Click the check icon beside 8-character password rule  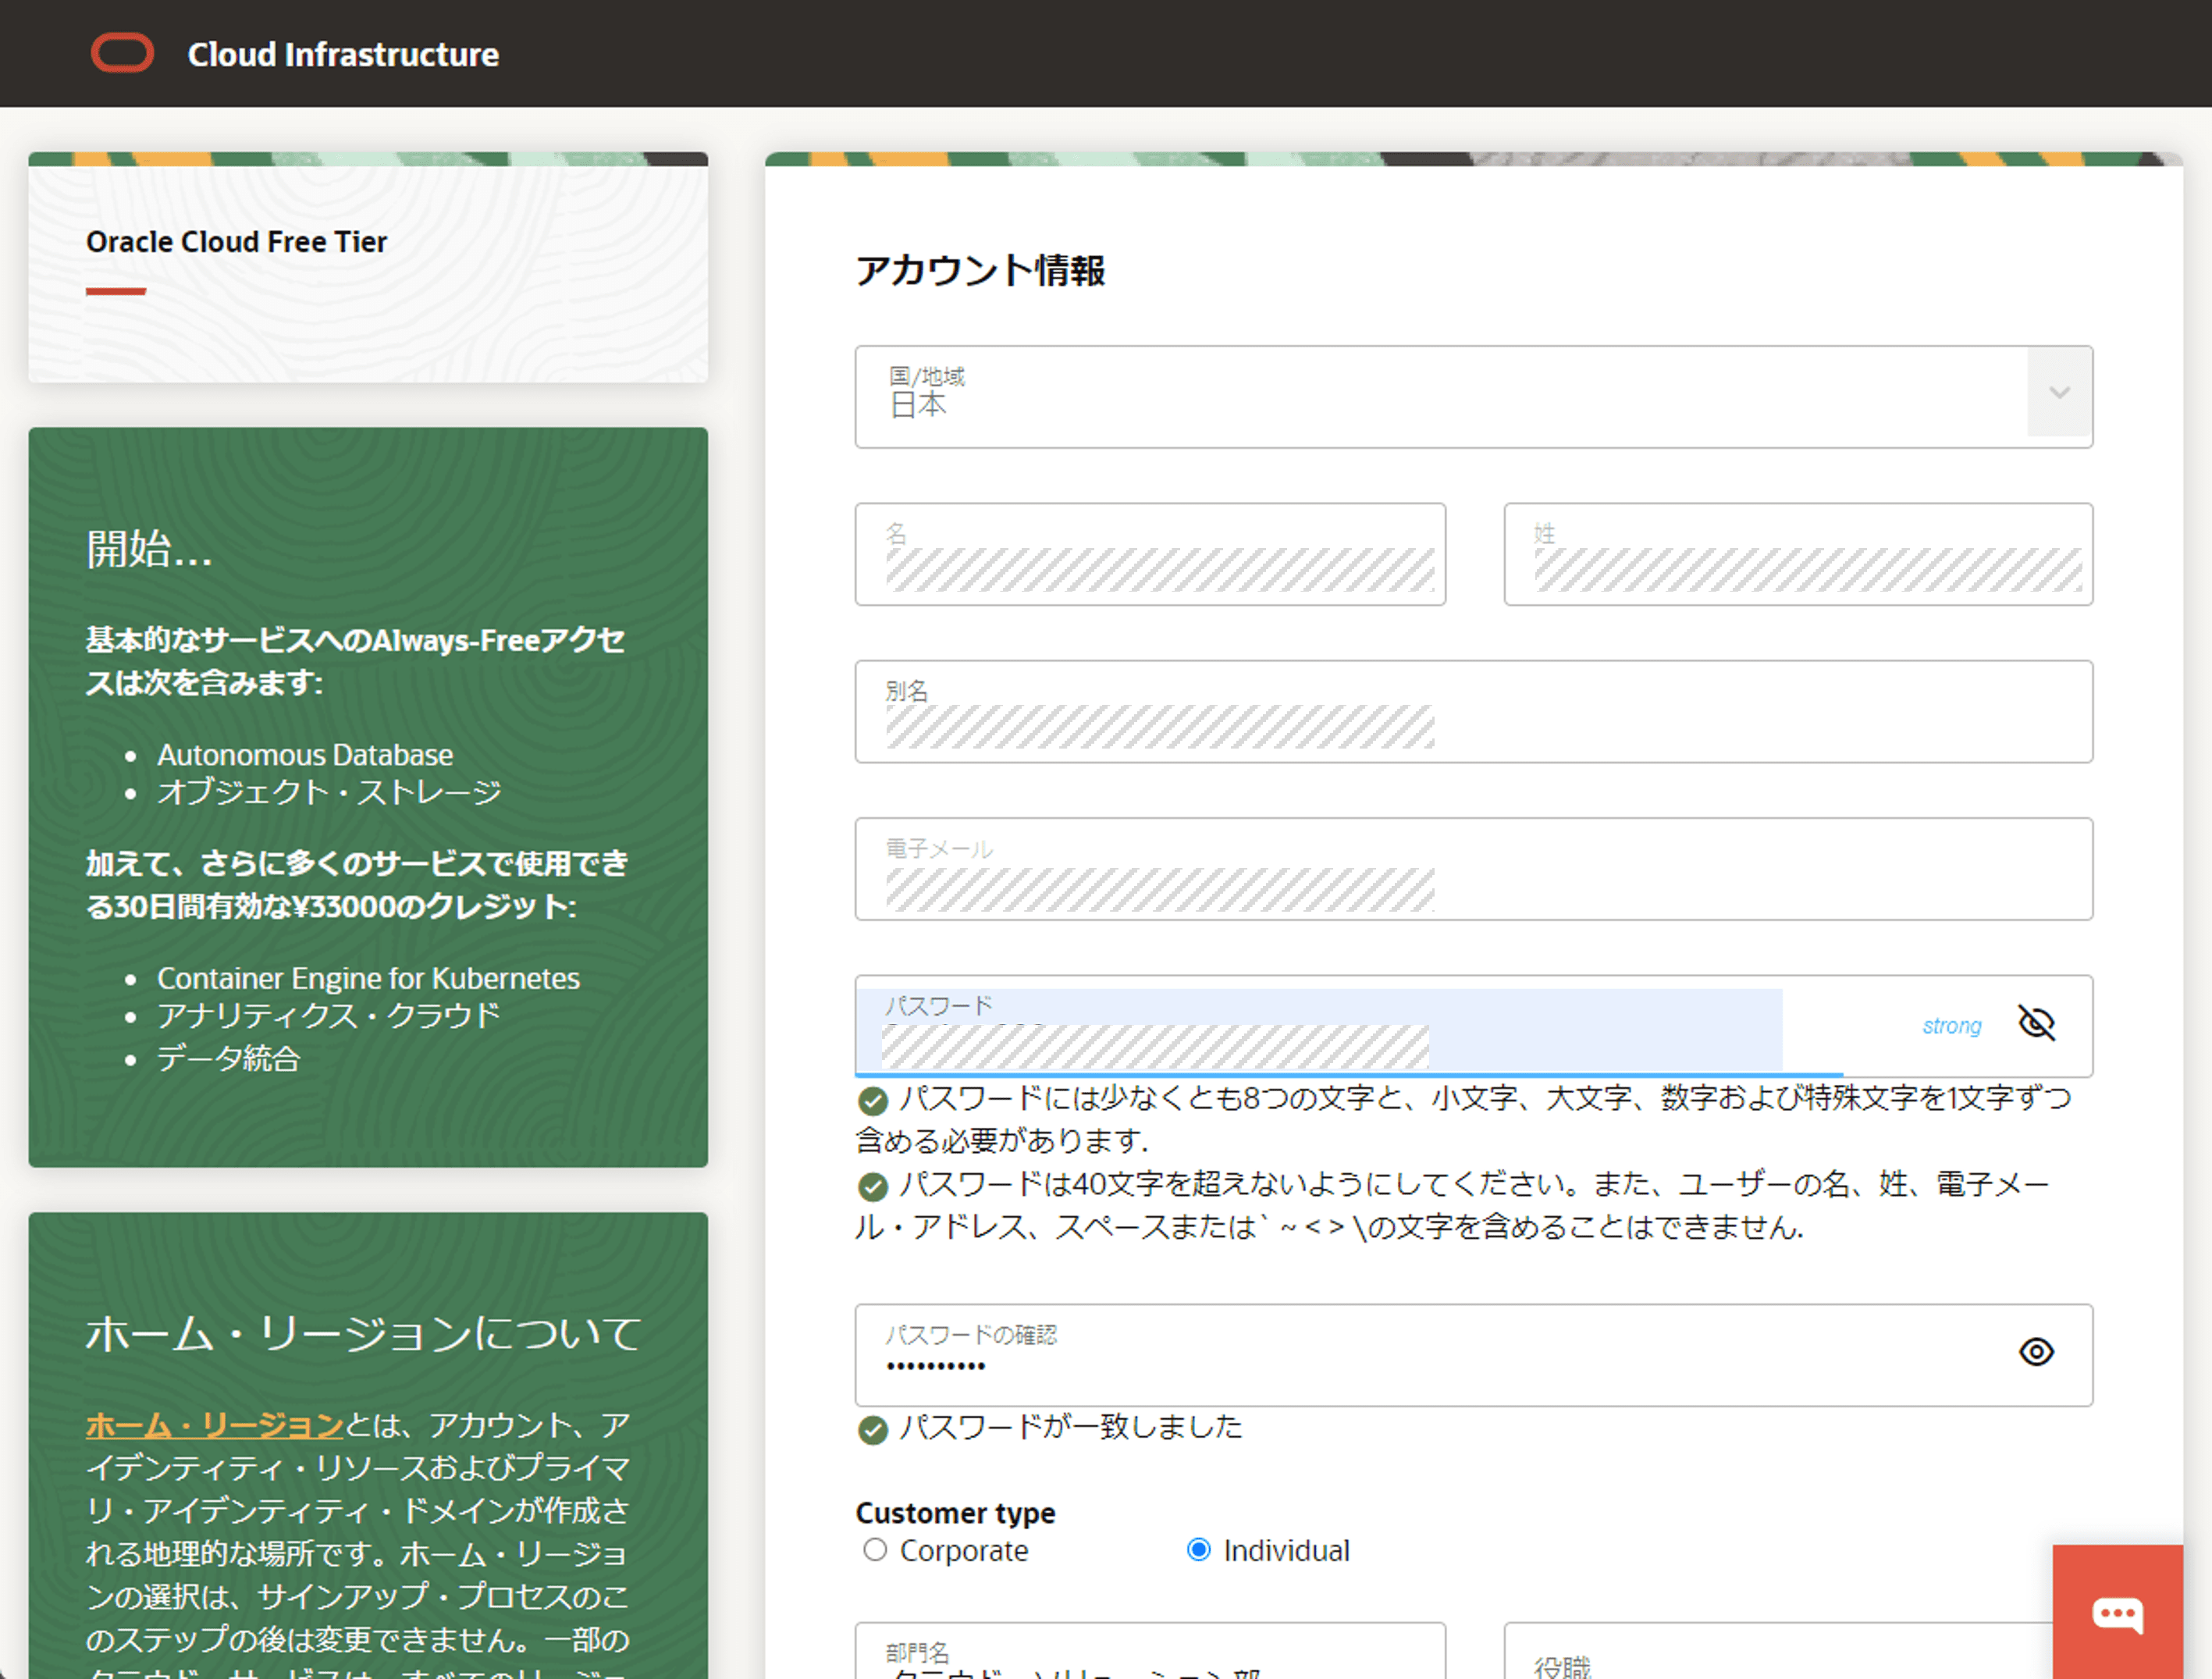[x=873, y=1101]
